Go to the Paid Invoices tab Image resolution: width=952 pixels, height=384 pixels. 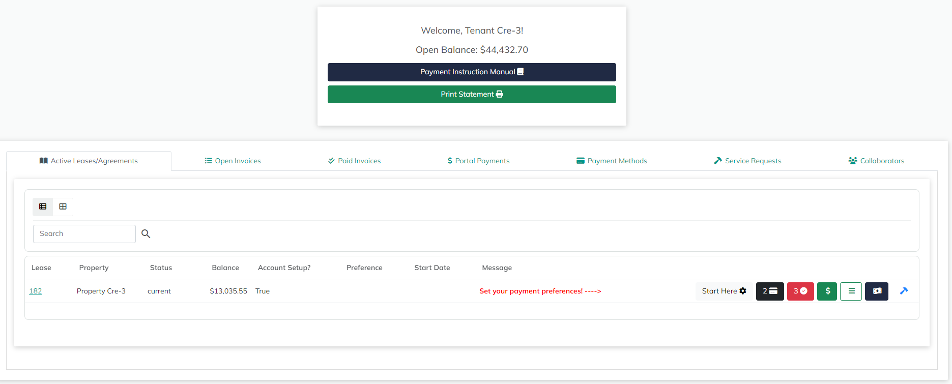pyautogui.click(x=354, y=161)
